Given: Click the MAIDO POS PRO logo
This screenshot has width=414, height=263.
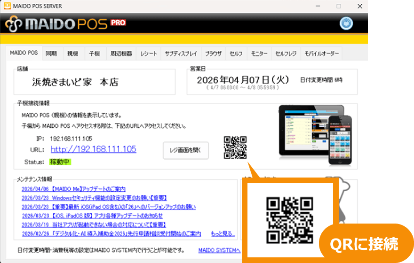Looking at the screenshot, I should point(65,24).
